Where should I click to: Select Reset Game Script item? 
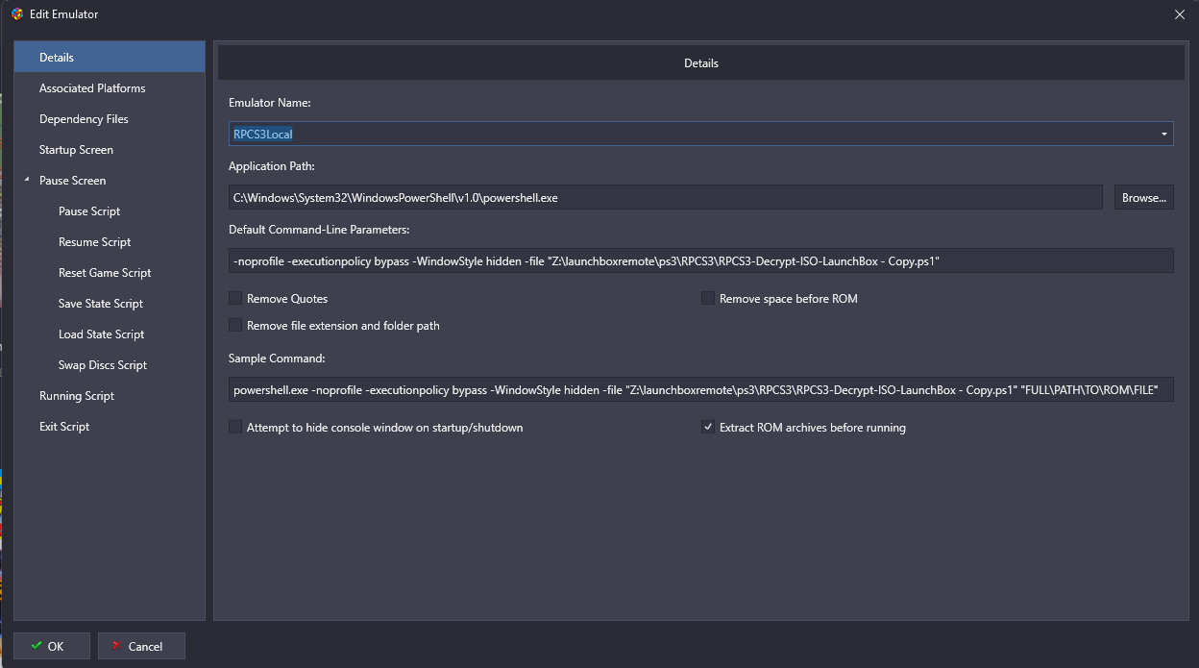click(x=110, y=273)
